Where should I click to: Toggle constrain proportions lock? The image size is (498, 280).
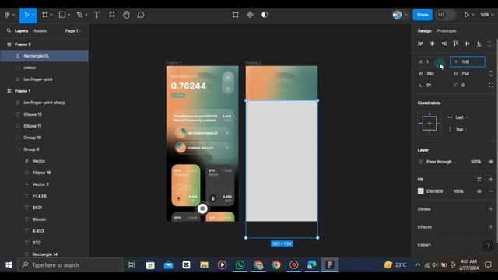tap(491, 73)
